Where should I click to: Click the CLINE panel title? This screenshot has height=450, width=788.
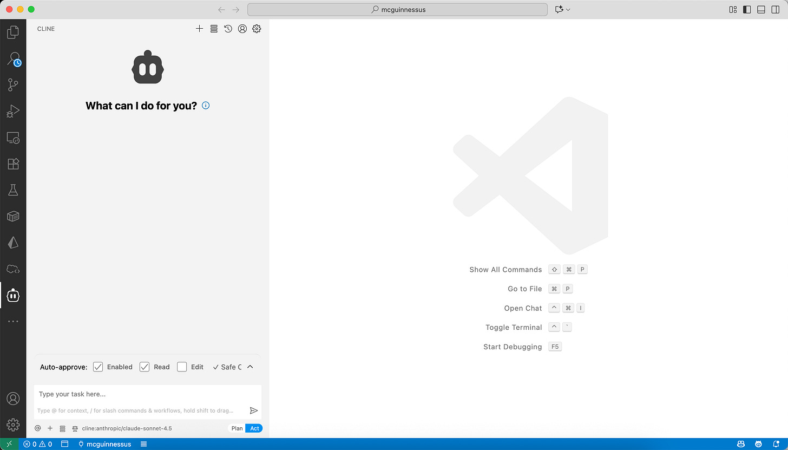click(46, 29)
